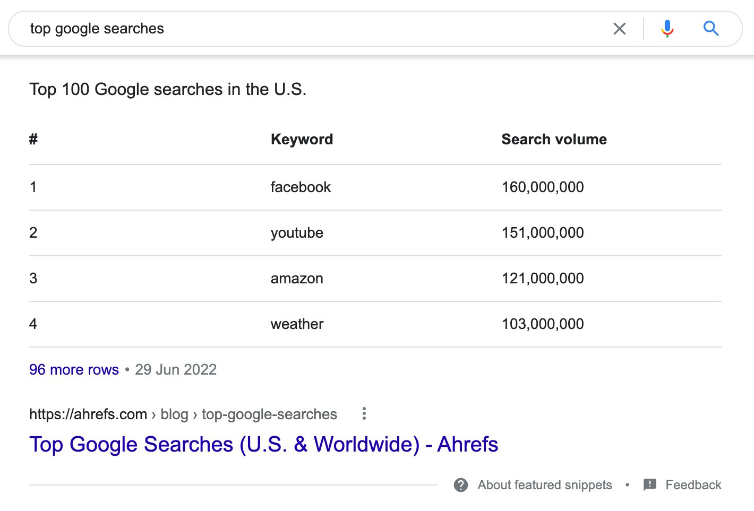Viewport: 754px width, 511px height.
Task: Start voice search with the microphone icon
Action: [667, 29]
